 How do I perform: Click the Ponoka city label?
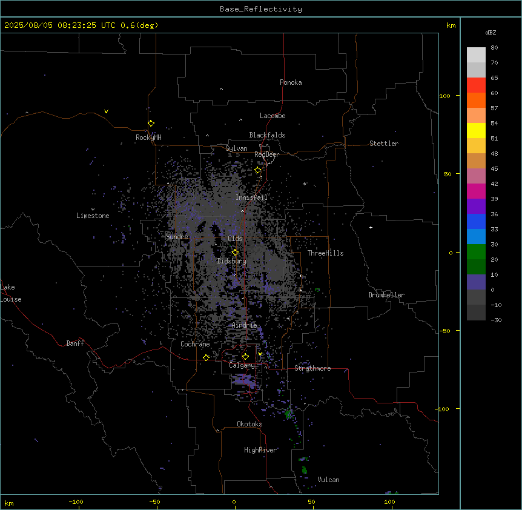(x=291, y=82)
